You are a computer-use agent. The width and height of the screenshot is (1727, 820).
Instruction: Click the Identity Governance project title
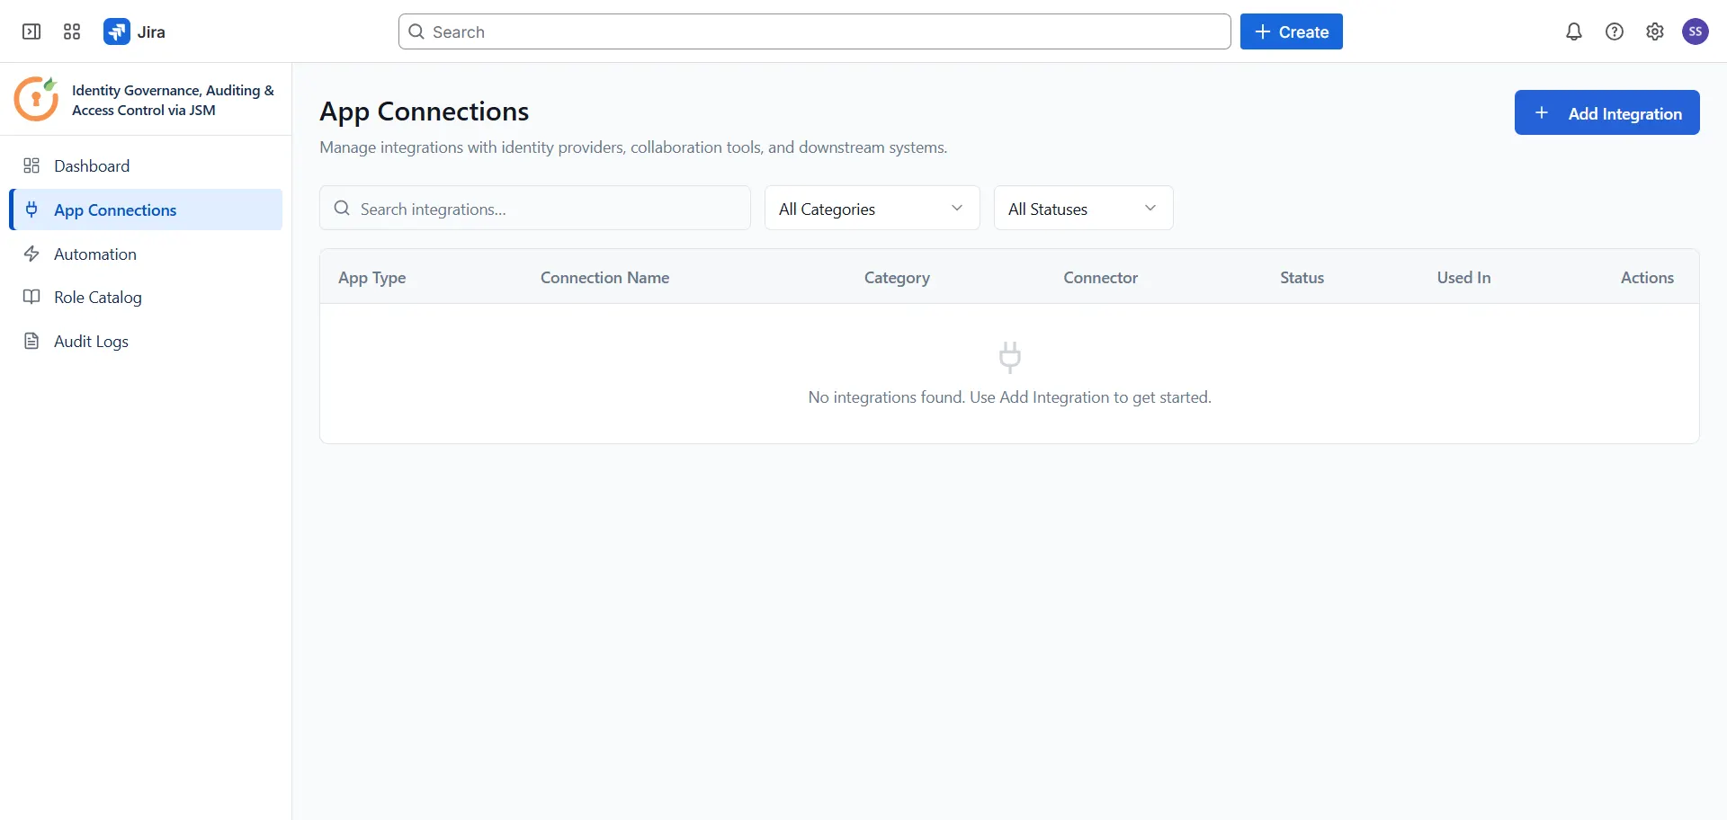pyautogui.click(x=173, y=100)
